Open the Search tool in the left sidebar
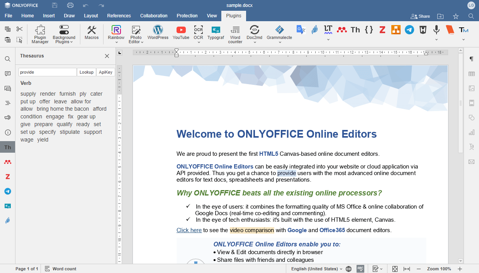Image resolution: width=479 pixels, height=273 pixels. point(8,59)
